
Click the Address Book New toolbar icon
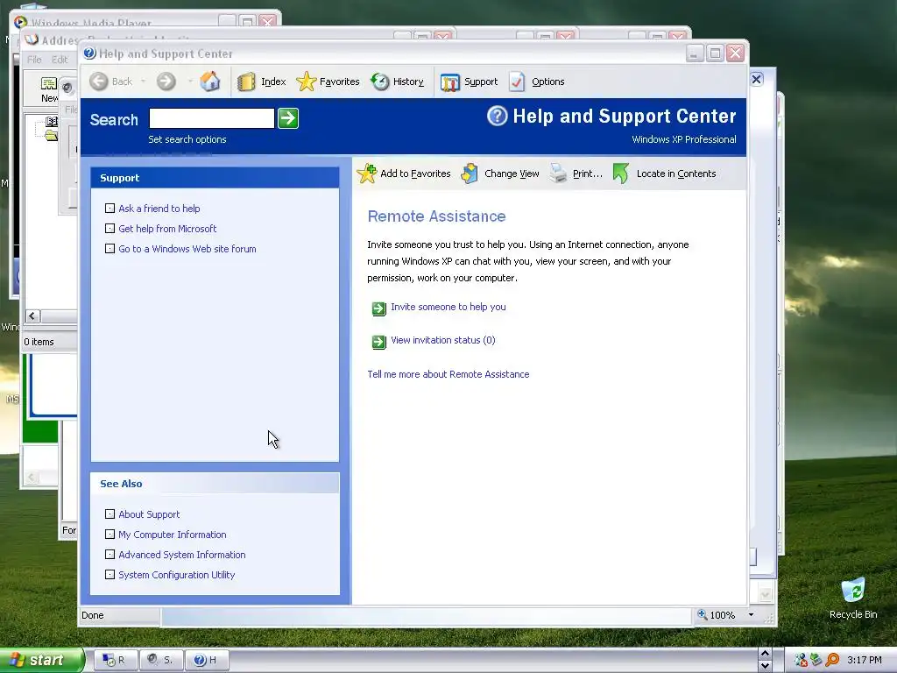(x=49, y=84)
